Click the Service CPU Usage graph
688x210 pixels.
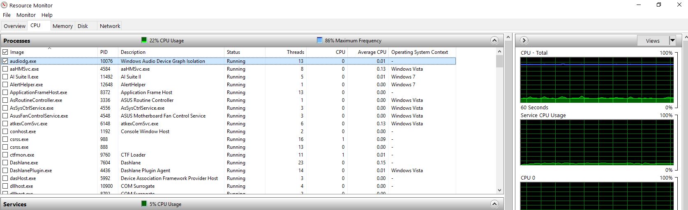tap(597, 143)
